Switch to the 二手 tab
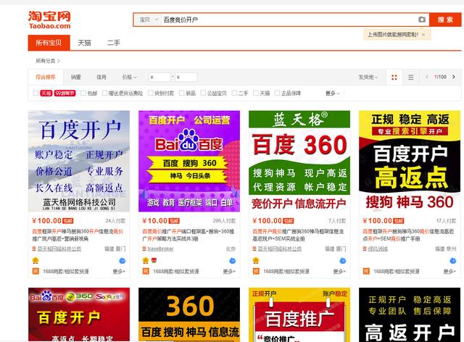The image size is (464, 342). (x=113, y=43)
